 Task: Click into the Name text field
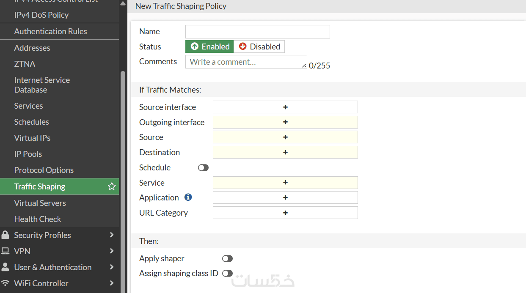257,32
